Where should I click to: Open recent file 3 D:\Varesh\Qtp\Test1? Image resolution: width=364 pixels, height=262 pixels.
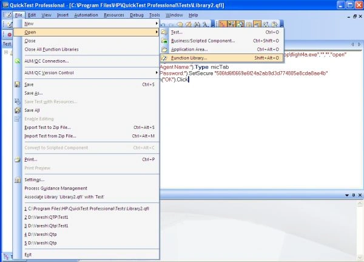86,226
